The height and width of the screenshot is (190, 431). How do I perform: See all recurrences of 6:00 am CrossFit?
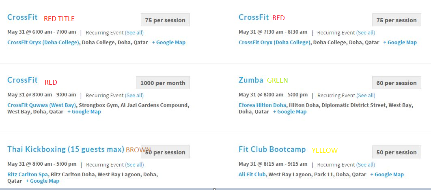coord(134,33)
